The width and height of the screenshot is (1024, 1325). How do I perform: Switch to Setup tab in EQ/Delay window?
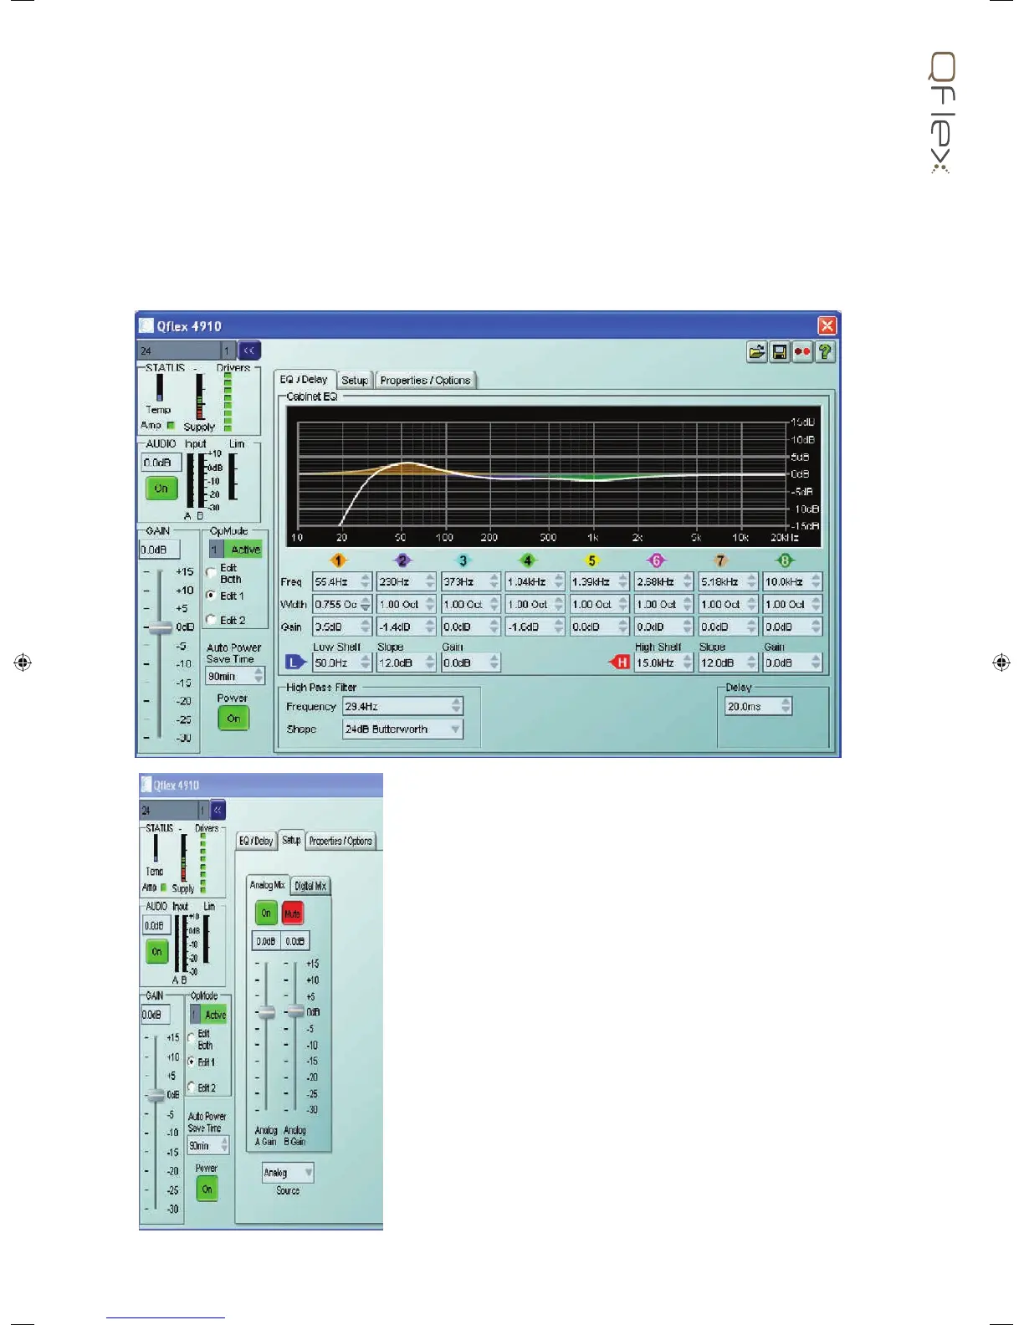355,381
